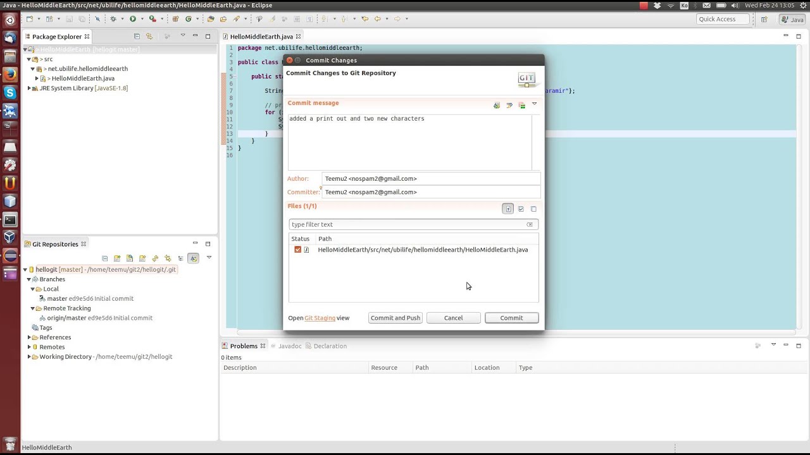Screen dimensions: 810x455
Task: Expand the References node
Action: (29, 337)
